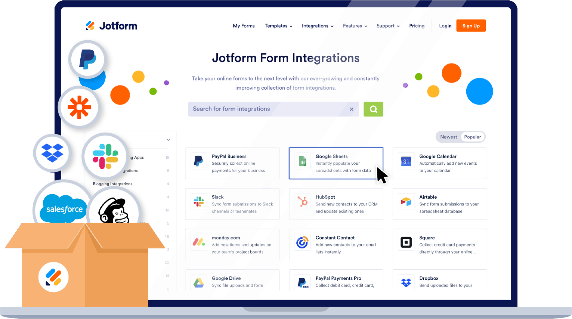Click 'Collect debit card, credit card,' text
Screen dimensions: 572x319
point(344,285)
